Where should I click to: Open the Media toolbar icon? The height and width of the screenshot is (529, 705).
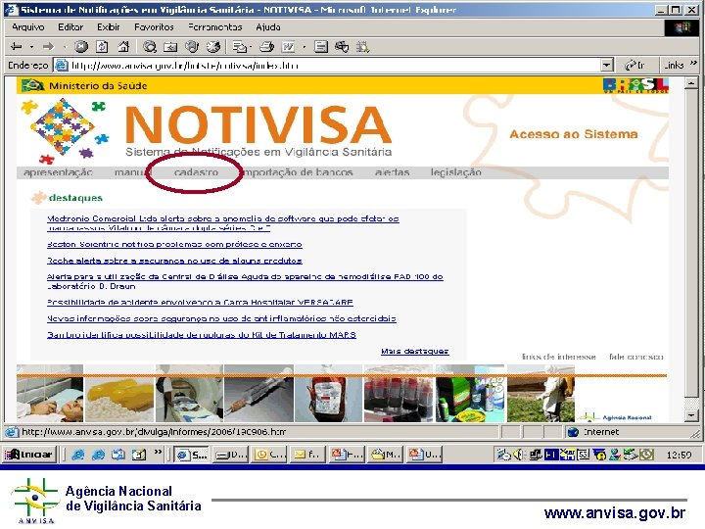192,46
